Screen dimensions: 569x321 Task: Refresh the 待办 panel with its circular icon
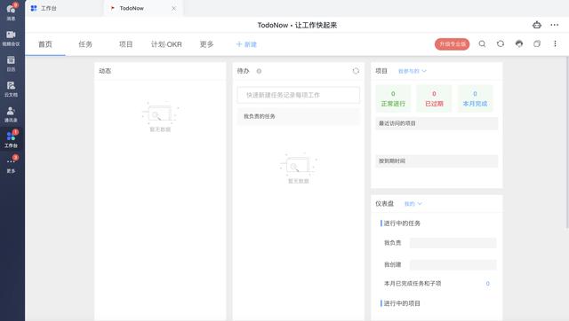click(x=356, y=71)
